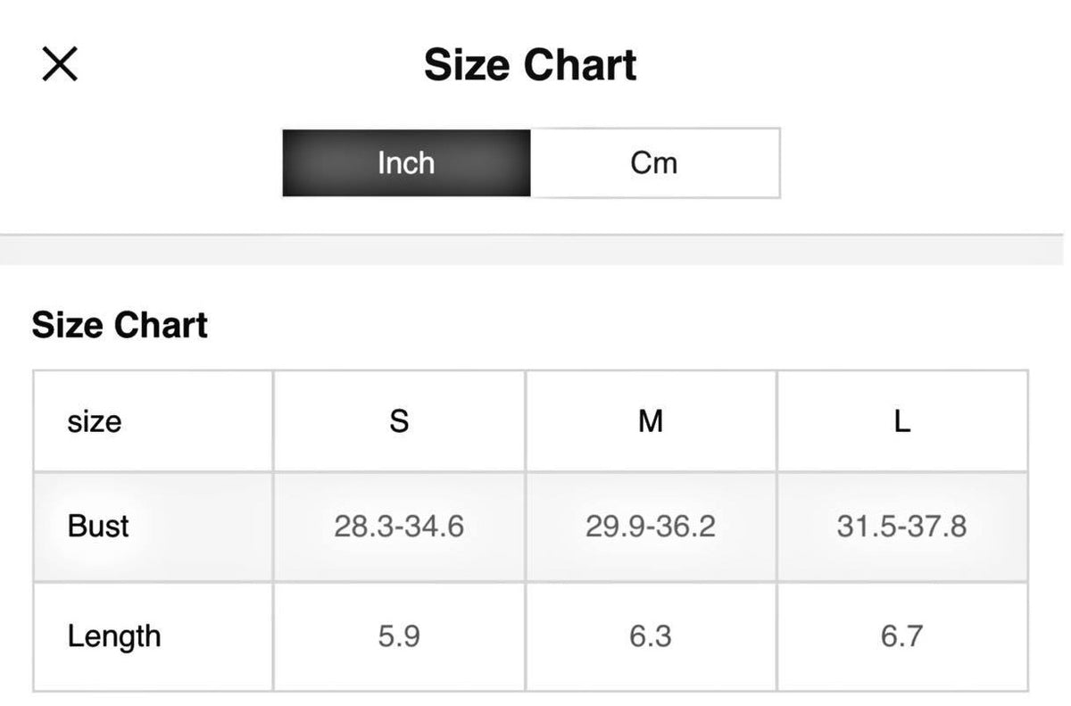This screenshot has width=1071, height=706.
Task: Click length value 6.3 for M
Action: coord(651,636)
